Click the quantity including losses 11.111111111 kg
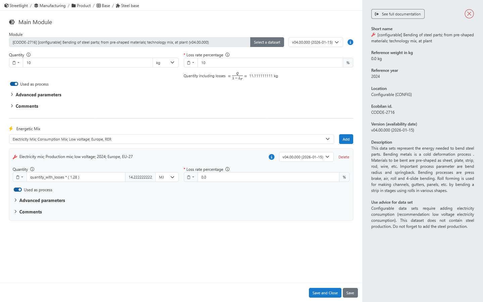This screenshot has width=483, height=302. click(264, 76)
